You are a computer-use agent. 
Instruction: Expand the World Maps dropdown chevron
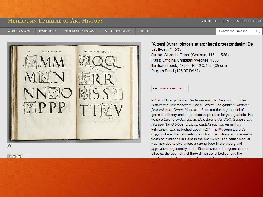[x=33, y=31]
